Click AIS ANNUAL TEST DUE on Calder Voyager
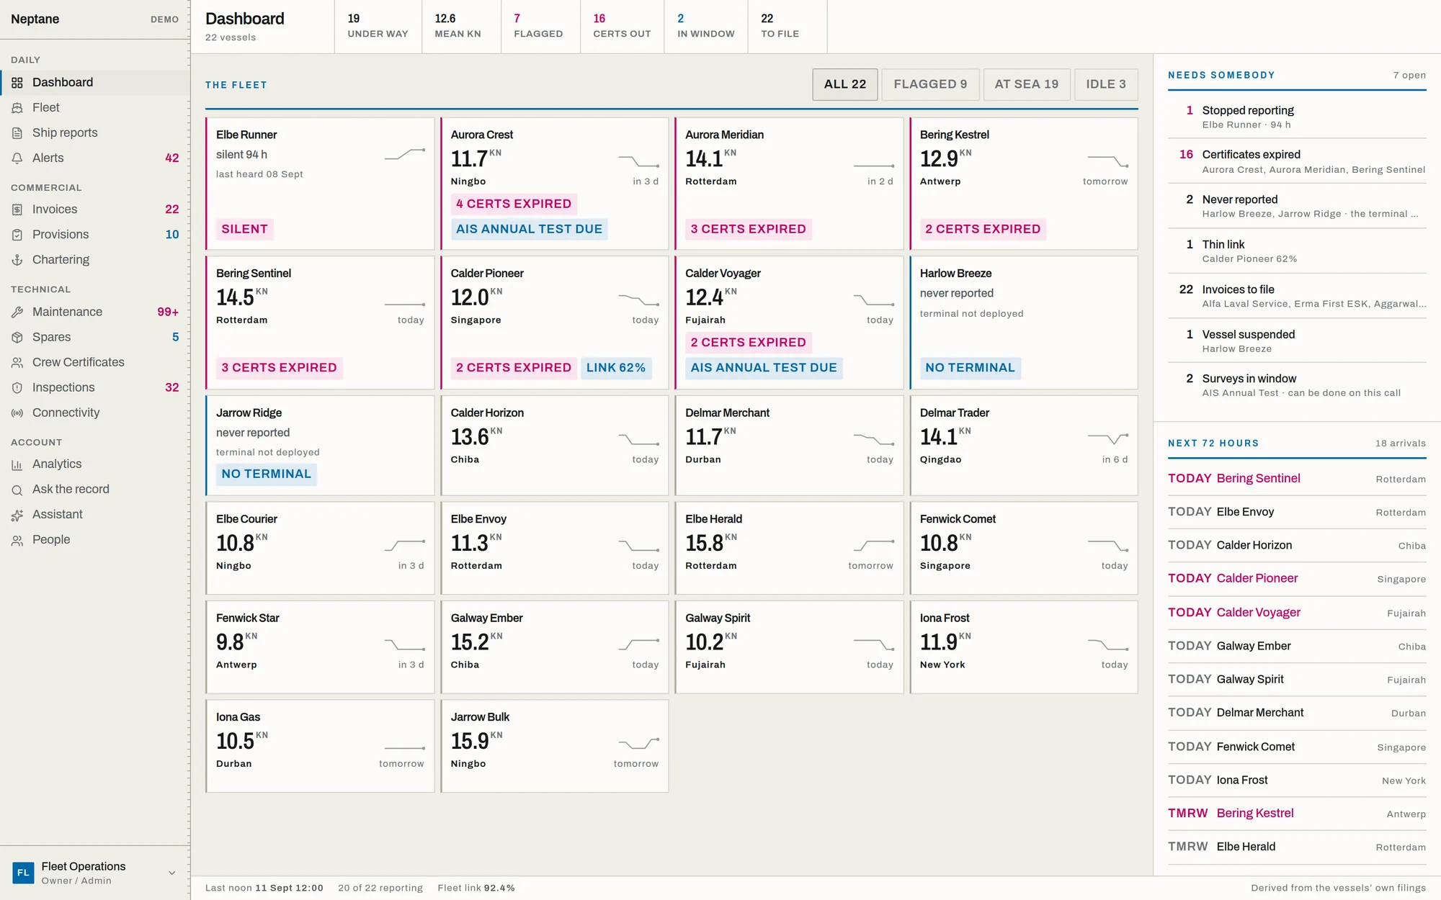This screenshot has width=1441, height=900. [764, 368]
